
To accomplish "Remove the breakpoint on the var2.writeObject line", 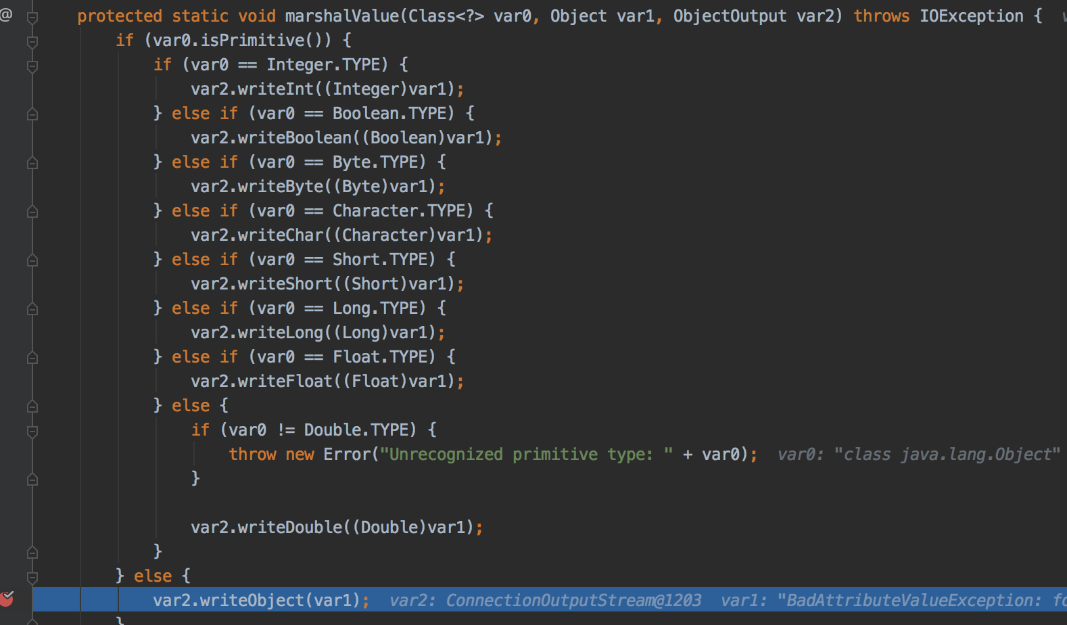I will tap(7, 599).
